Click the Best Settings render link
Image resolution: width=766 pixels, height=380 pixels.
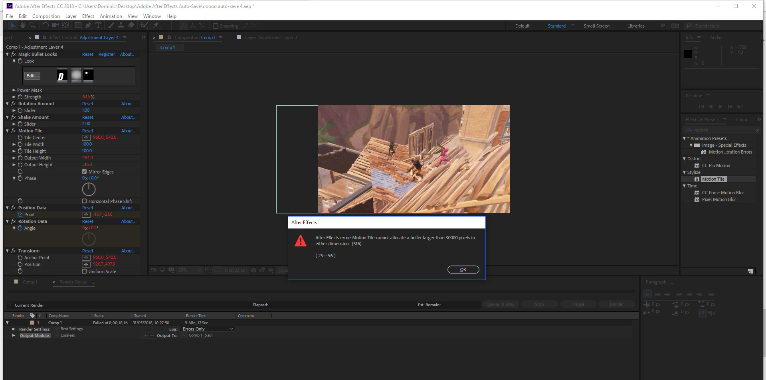(x=71, y=329)
